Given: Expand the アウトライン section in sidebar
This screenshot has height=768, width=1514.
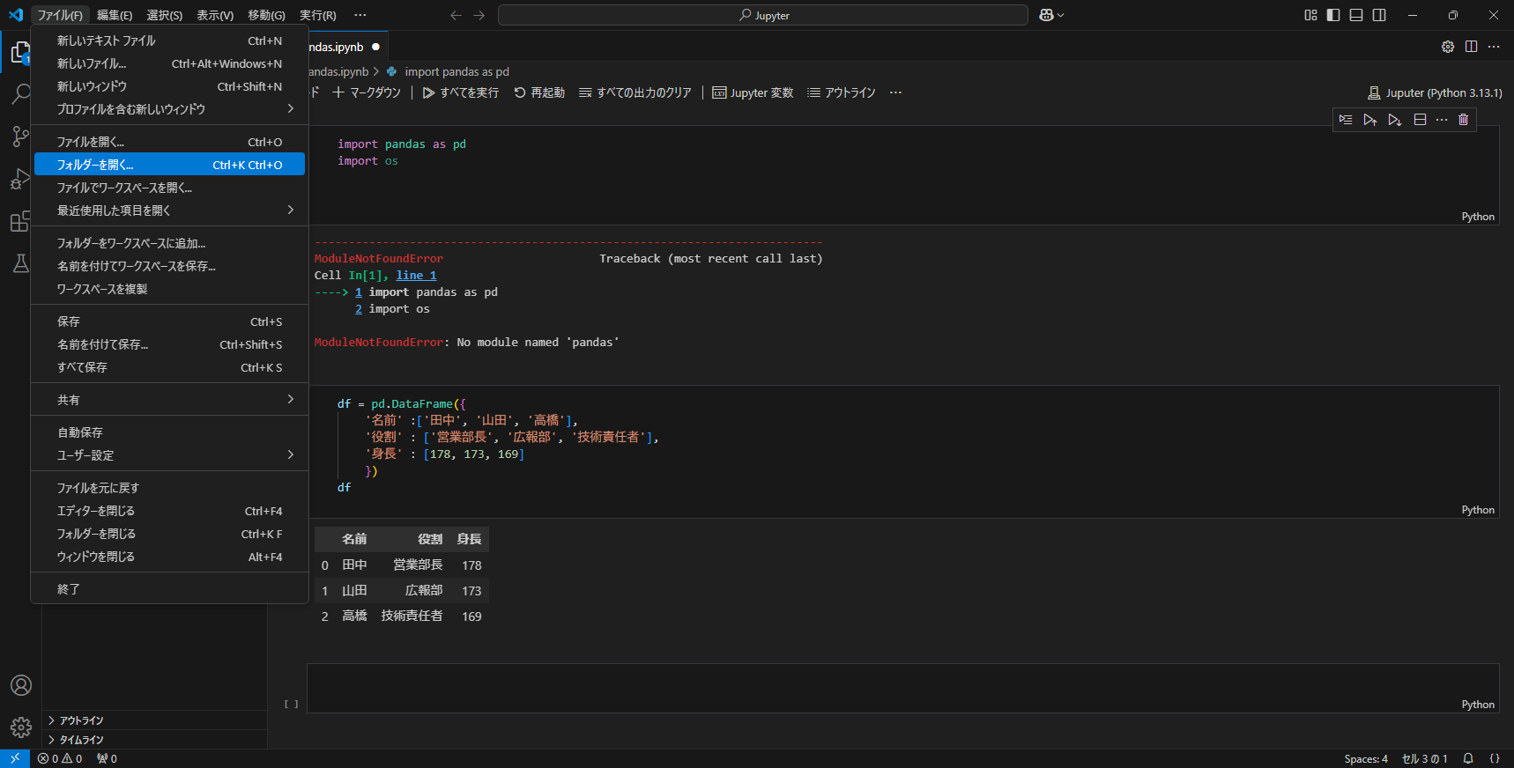Looking at the screenshot, I should pyautogui.click(x=81, y=720).
